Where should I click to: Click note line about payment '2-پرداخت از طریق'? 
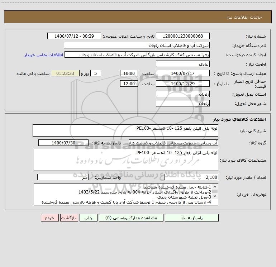145,192
